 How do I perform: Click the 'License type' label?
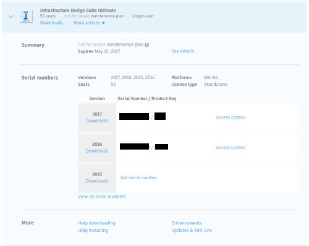[x=184, y=84]
